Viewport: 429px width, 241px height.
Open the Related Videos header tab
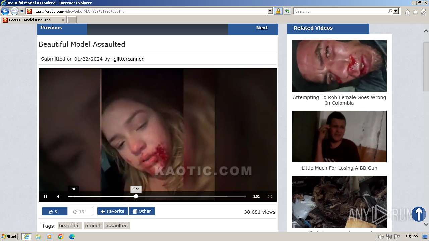[328, 28]
